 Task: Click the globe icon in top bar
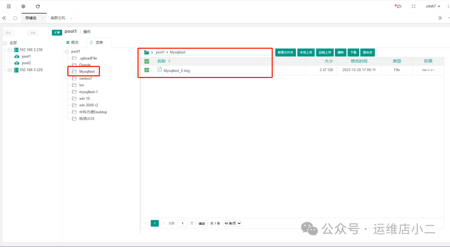click(23, 6)
